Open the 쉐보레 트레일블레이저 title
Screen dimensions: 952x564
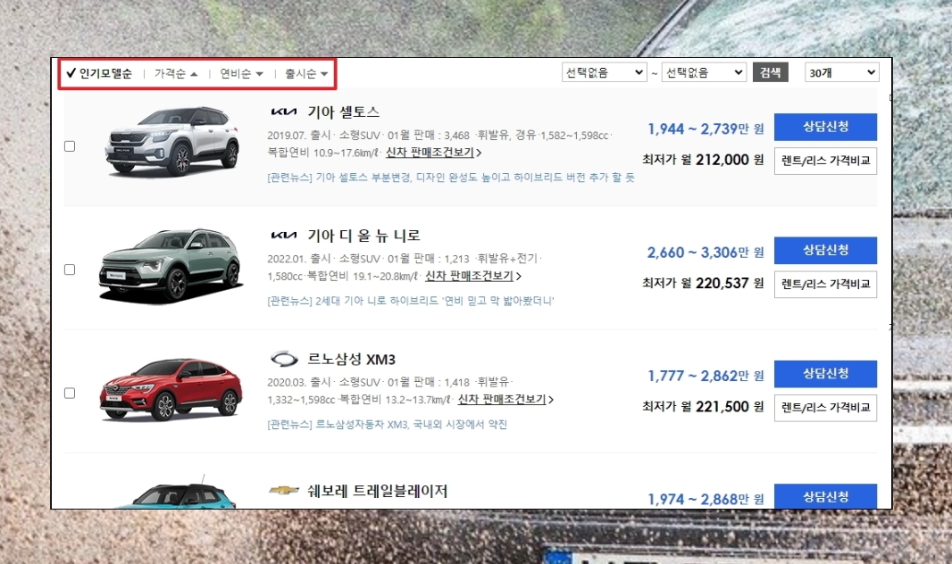[x=377, y=491]
